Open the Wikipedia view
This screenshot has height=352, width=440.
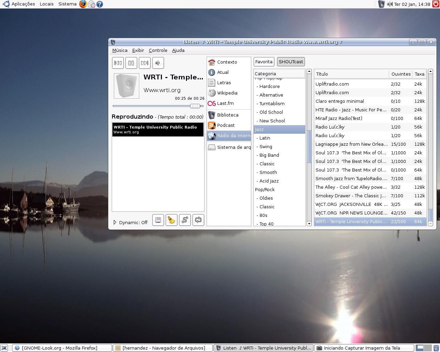coord(229,93)
